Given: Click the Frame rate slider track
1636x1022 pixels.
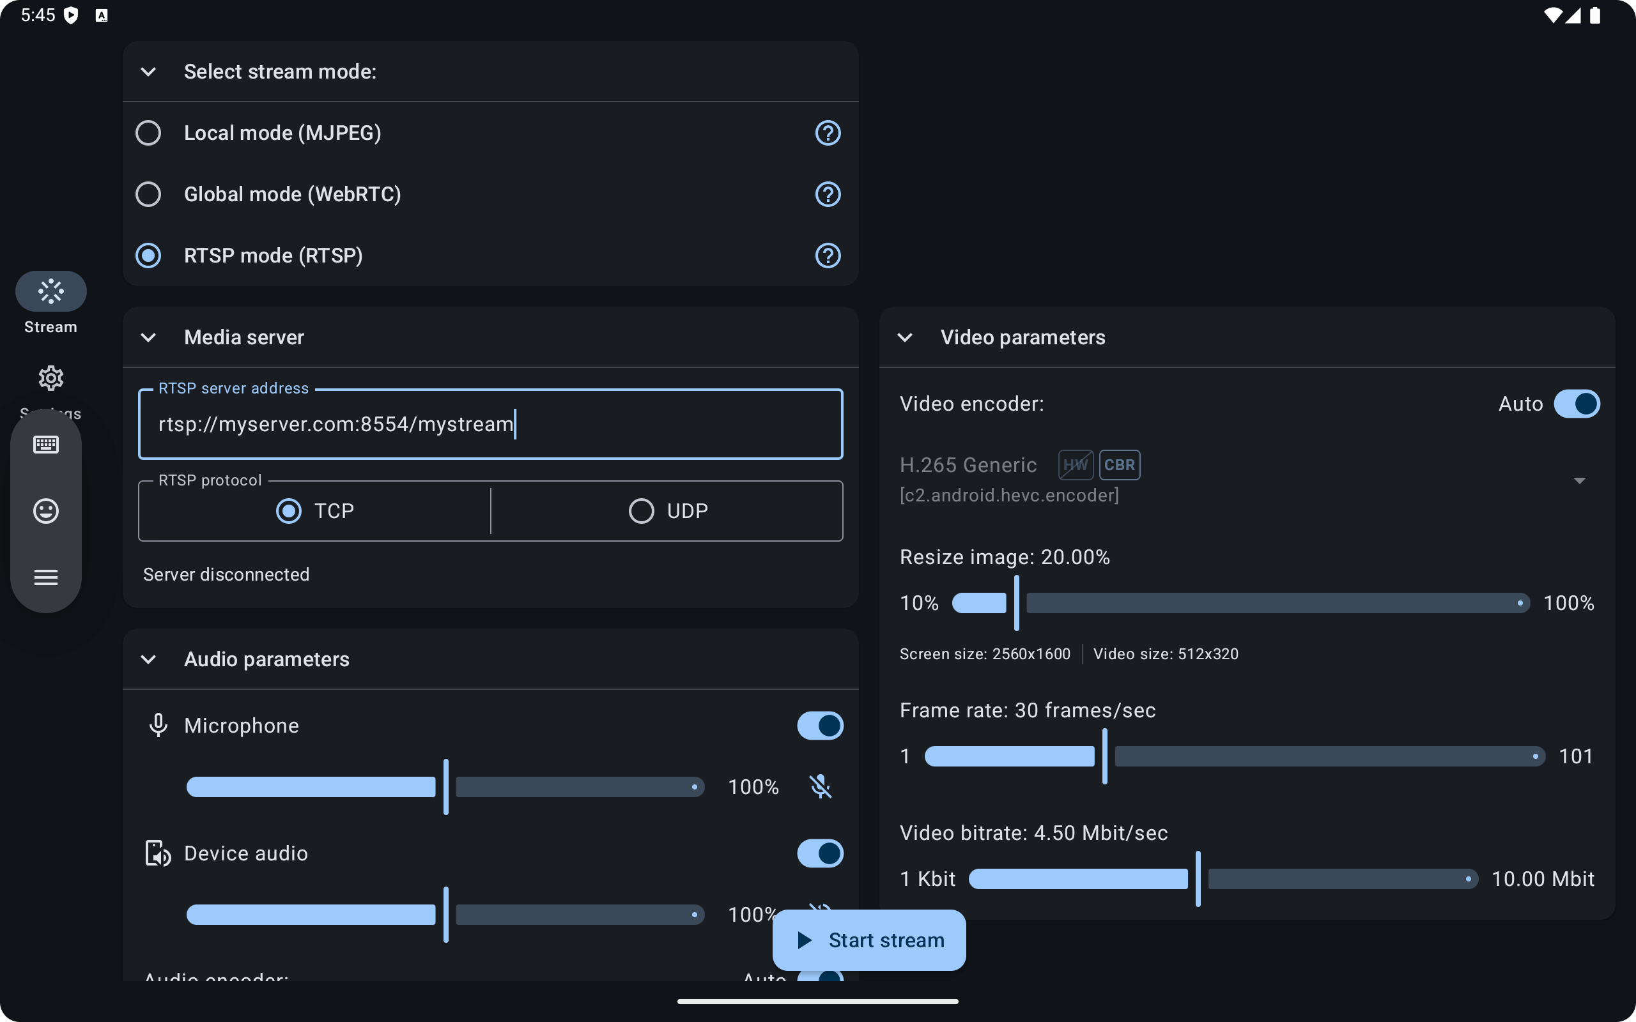Looking at the screenshot, I should pyautogui.click(x=1325, y=756).
